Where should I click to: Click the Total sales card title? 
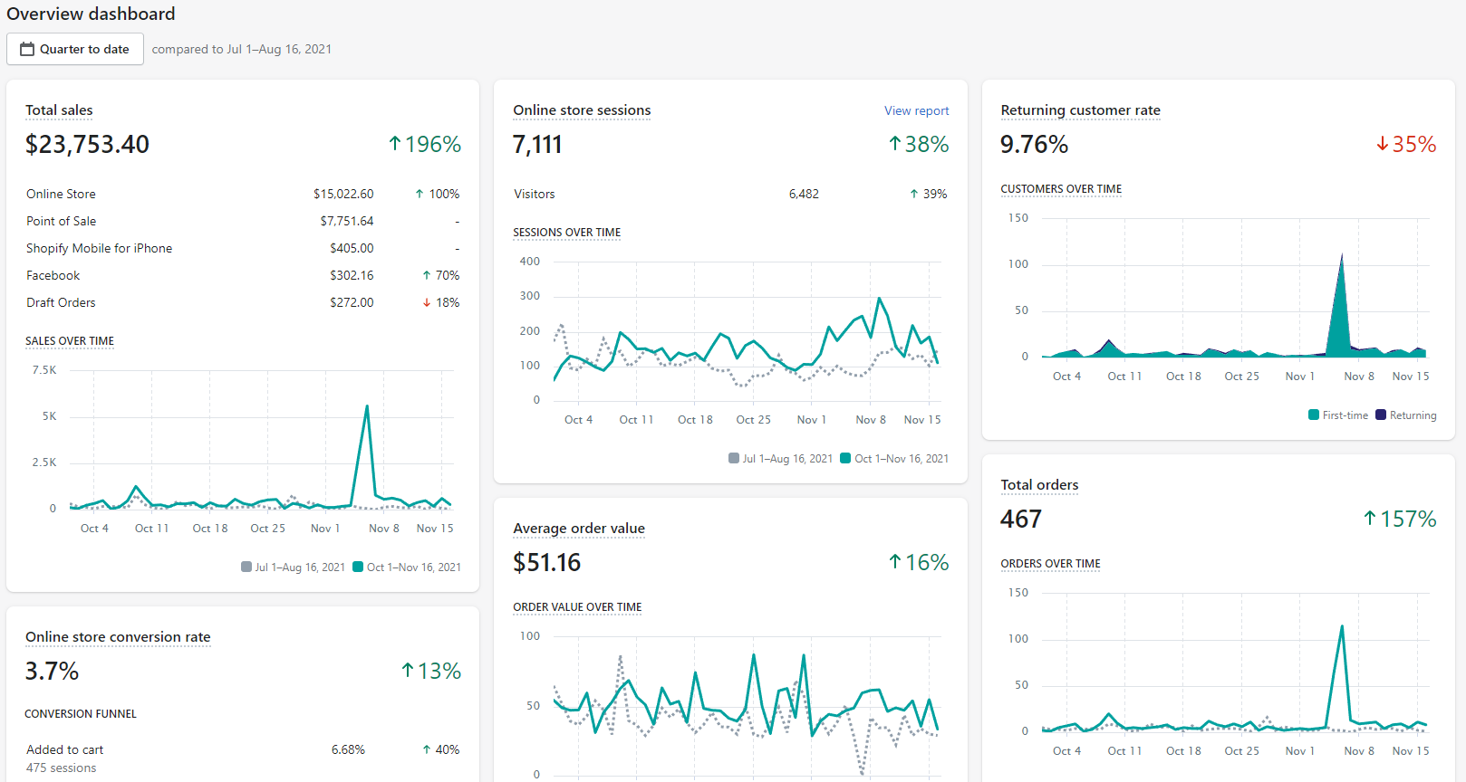59,110
